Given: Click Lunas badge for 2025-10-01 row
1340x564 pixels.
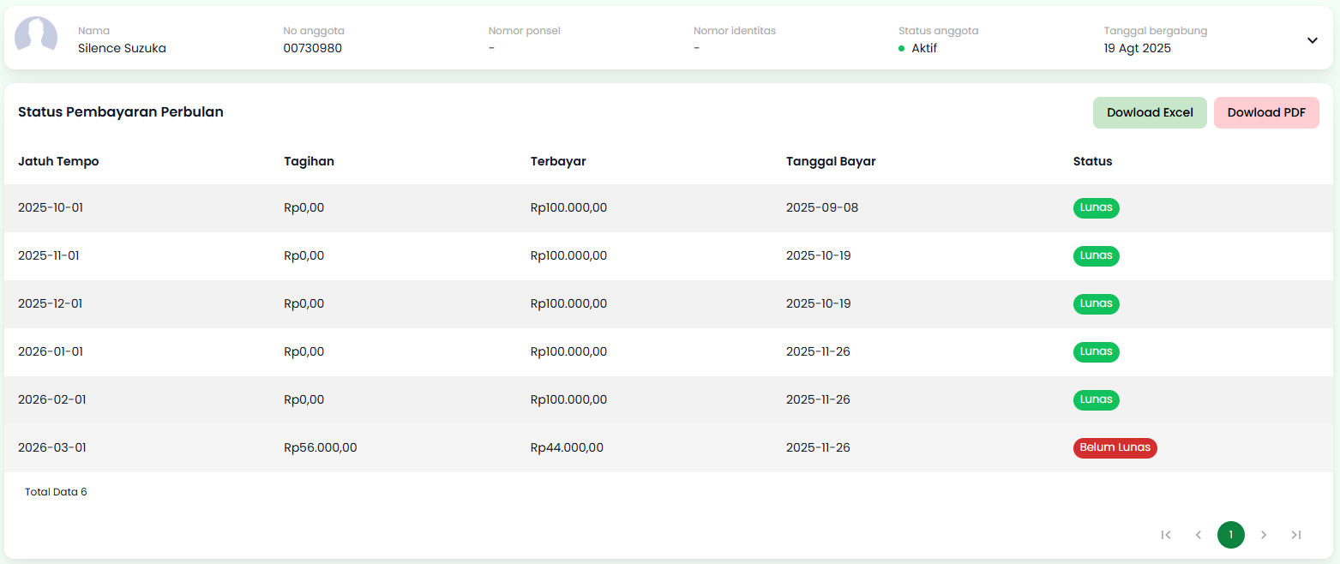Looking at the screenshot, I should (x=1096, y=208).
